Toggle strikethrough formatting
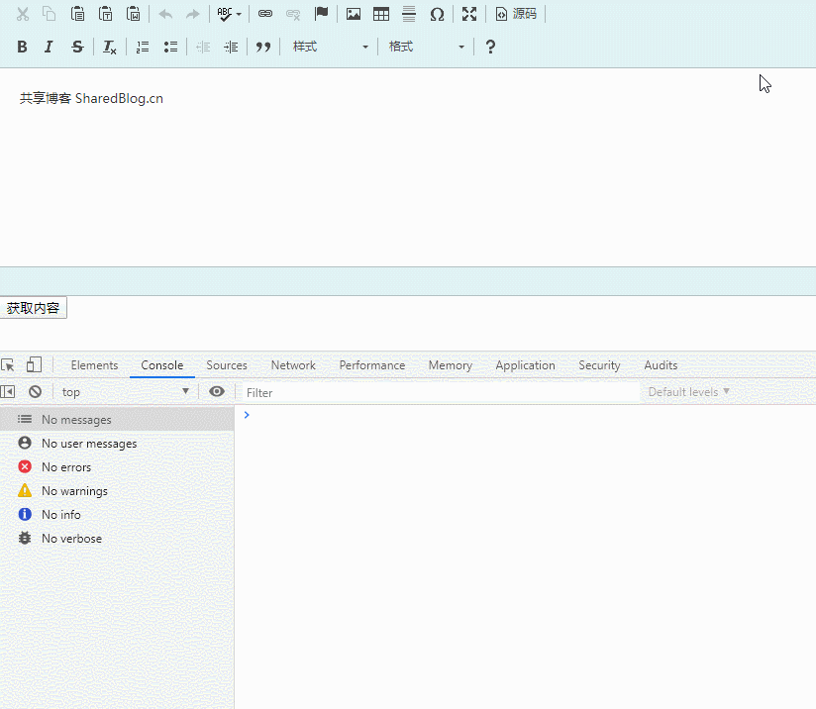 77,47
